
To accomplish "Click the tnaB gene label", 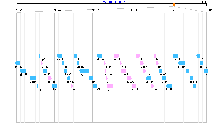I will (130, 82).
